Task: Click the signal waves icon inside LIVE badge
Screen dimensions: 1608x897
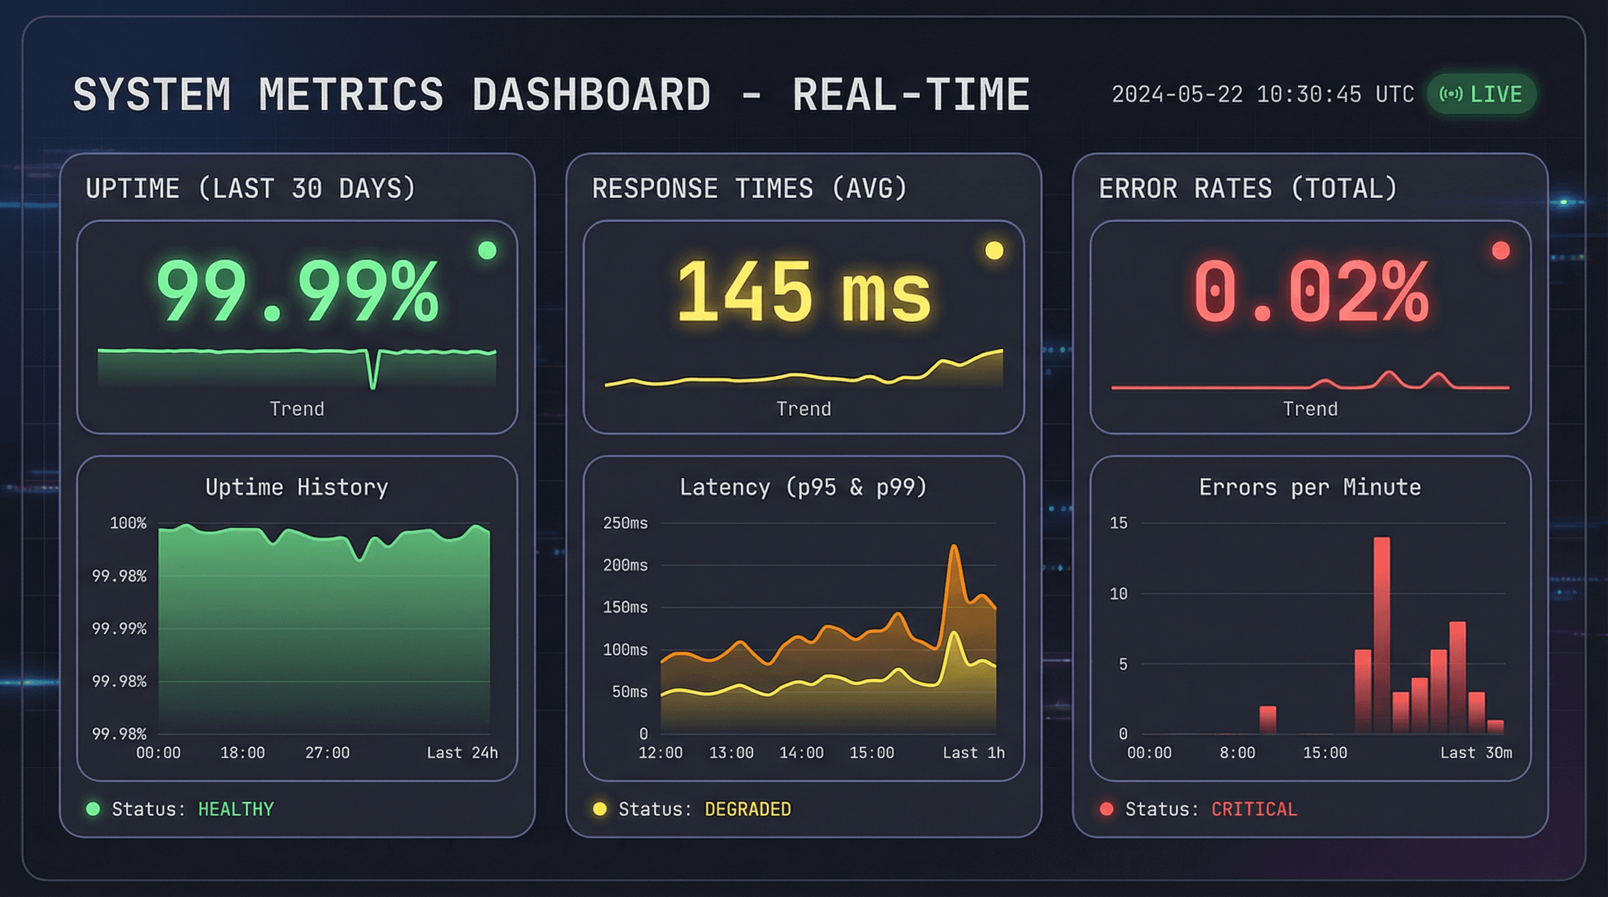Action: click(1451, 94)
